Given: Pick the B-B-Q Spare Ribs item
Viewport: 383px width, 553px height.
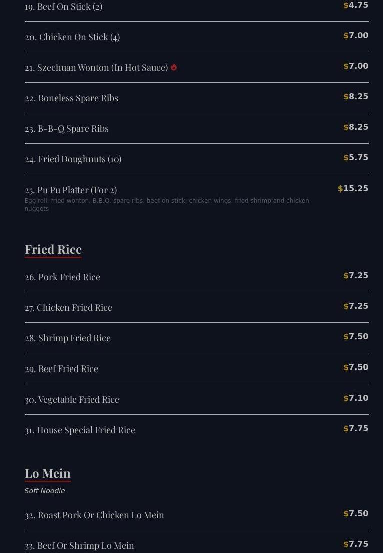Looking at the screenshot, I should (x=67, y=129).
